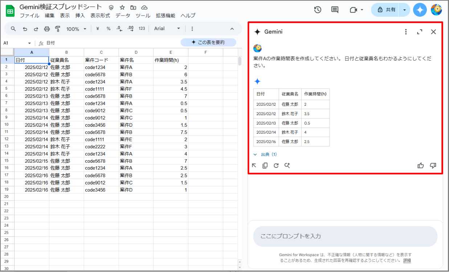Image resolution: width=449 pixels, height=272 pixels.
Task: Open the ツール menu
Action: [143, 16]
